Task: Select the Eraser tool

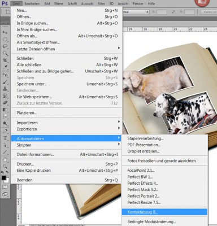Action: coord(5,103)
